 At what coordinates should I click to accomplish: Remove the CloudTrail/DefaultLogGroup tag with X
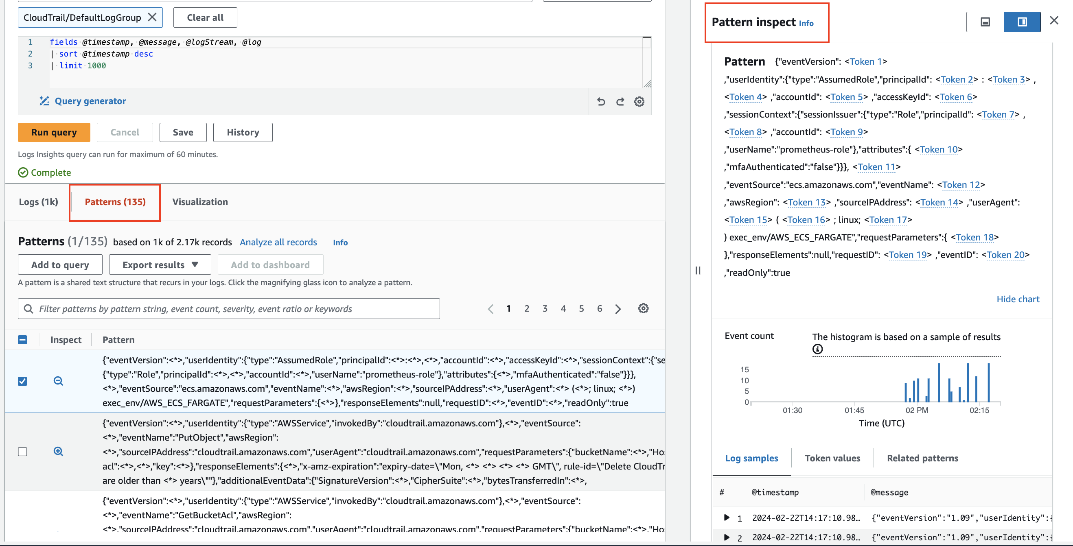tap(152, 17)
